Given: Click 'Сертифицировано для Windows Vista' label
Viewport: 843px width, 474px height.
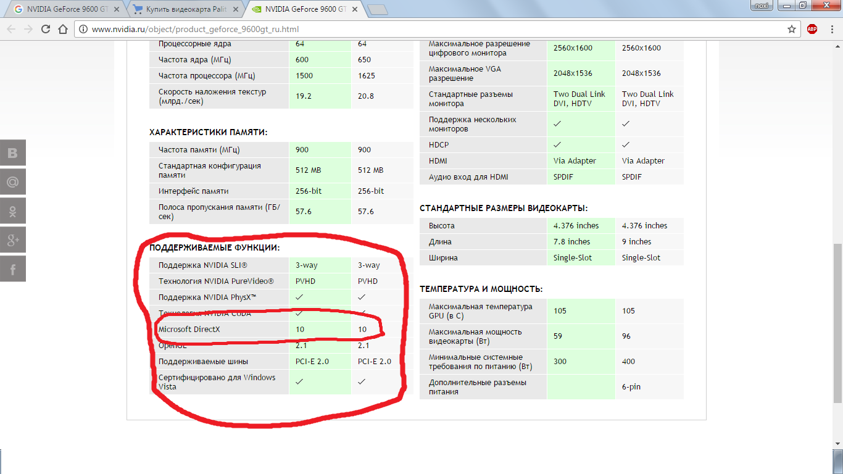Looking at the screenshot, I should tap(217, 382).
